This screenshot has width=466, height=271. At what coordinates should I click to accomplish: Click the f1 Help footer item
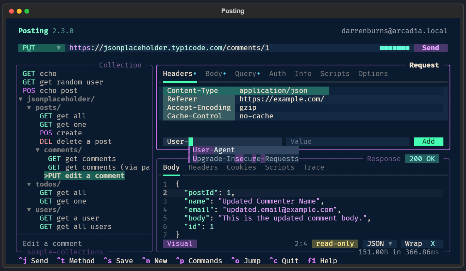pos(322,261)
